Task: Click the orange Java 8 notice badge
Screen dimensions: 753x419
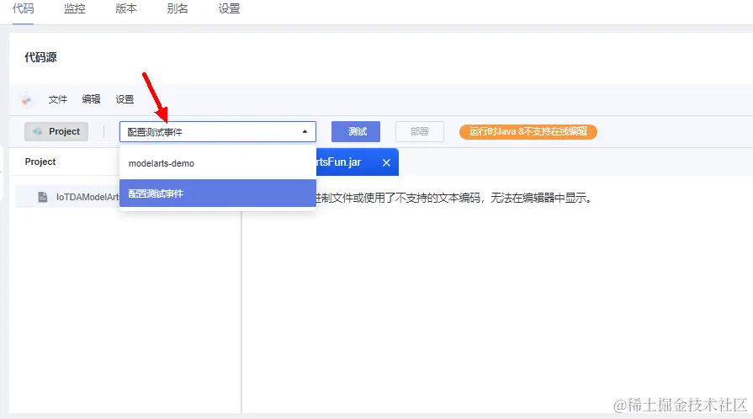Action: pos(528,131)
